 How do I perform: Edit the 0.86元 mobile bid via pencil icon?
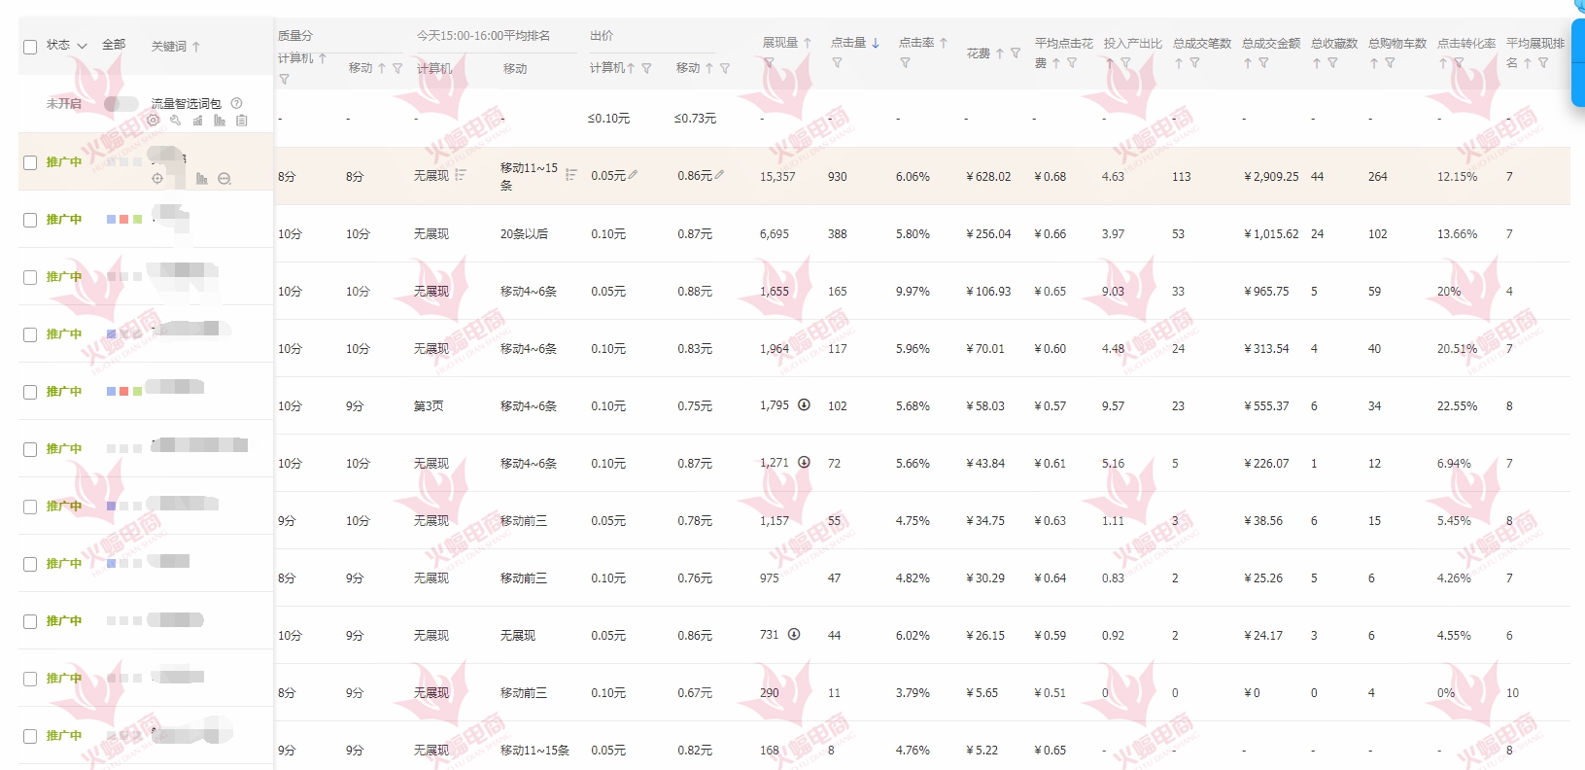[719, 175]
